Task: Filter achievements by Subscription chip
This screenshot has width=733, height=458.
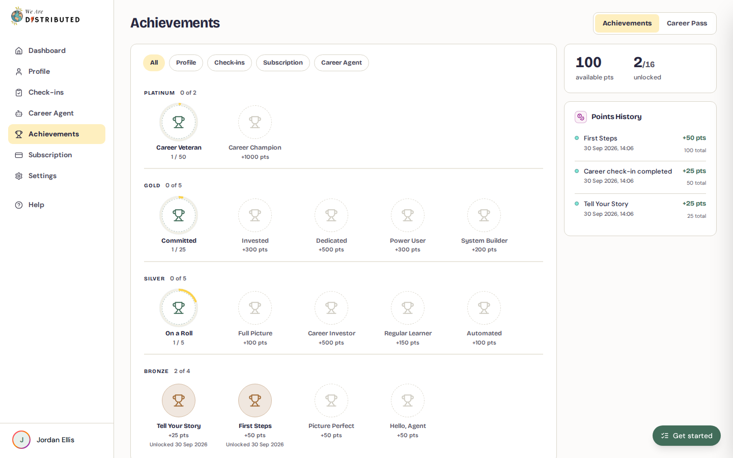Action: (283, 63)
